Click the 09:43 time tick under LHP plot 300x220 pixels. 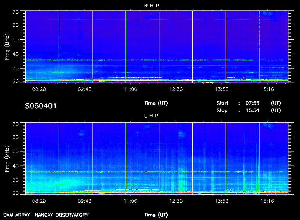click(x=85, y=201)
